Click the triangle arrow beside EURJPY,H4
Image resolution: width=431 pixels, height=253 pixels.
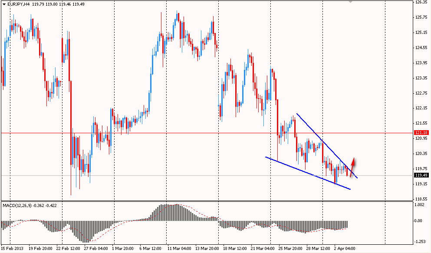[x=4, y=4]
